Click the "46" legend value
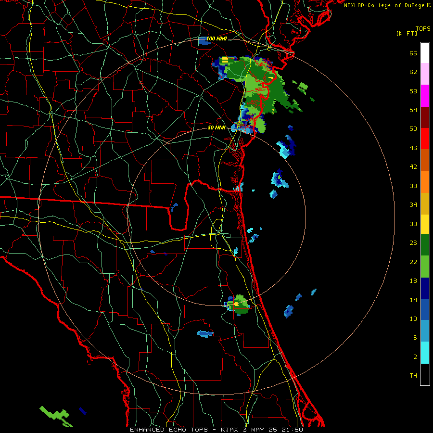The height and width of the screenshot is (433, 433). 413,148
